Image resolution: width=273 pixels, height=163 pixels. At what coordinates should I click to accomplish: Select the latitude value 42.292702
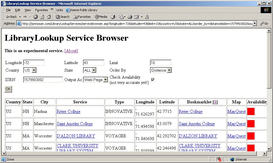tap(167, 136)
